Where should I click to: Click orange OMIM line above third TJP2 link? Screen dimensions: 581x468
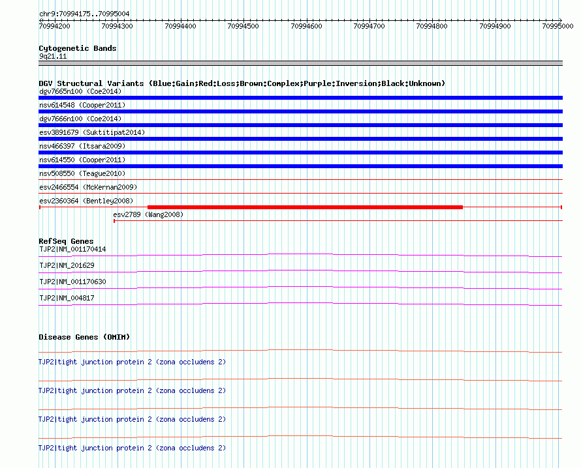point(300,408)
